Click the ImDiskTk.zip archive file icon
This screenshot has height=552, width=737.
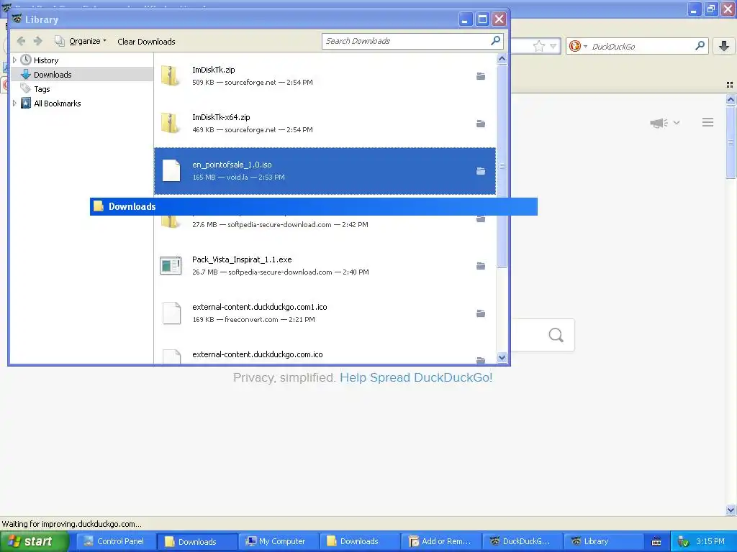170,75
